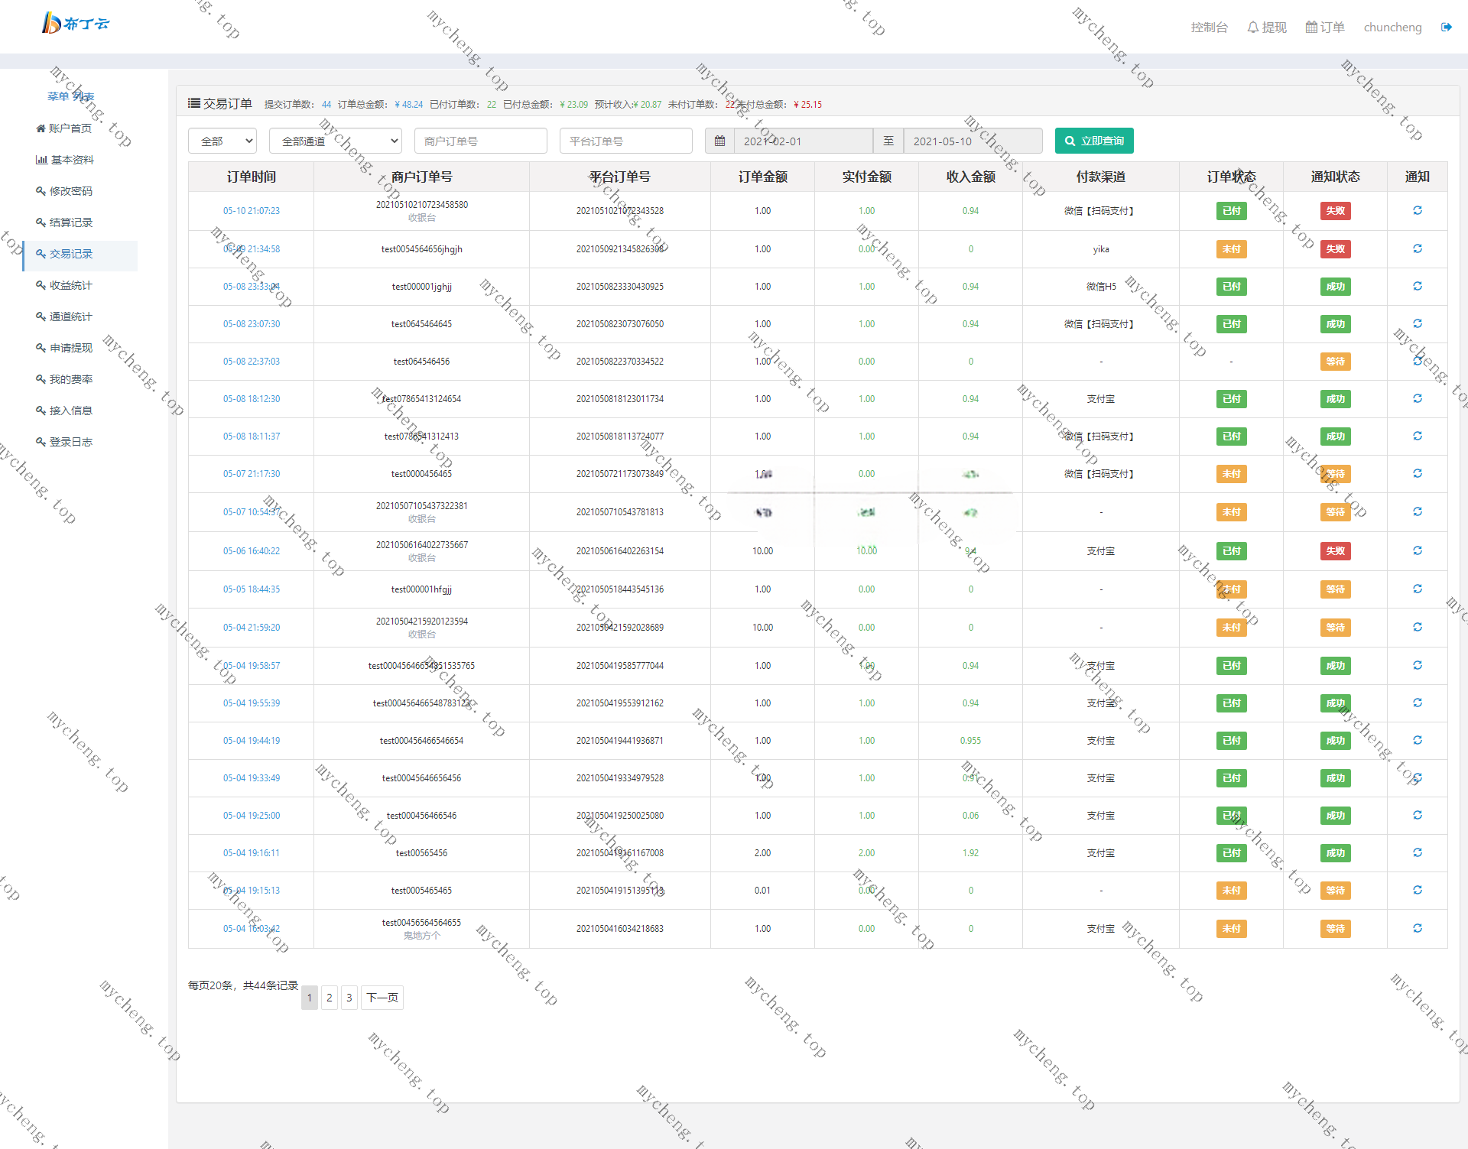The image size is (1468, 1149).
Task: Click order time 05-08 23:07:30
Action: pos(252,324)
